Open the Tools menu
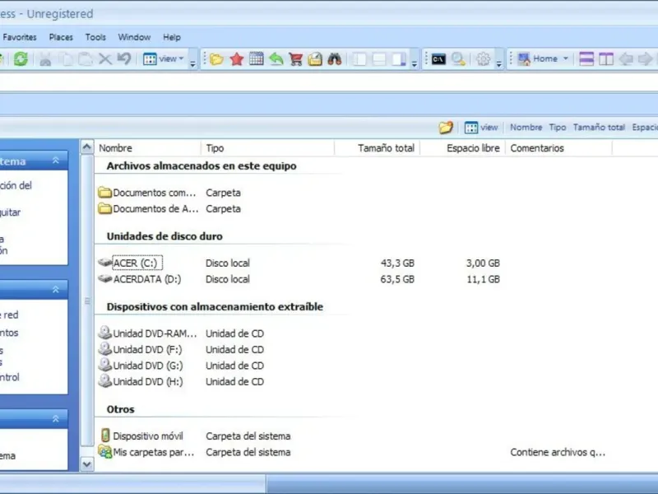This screenshot has height=494, width=658. [95, 37]
